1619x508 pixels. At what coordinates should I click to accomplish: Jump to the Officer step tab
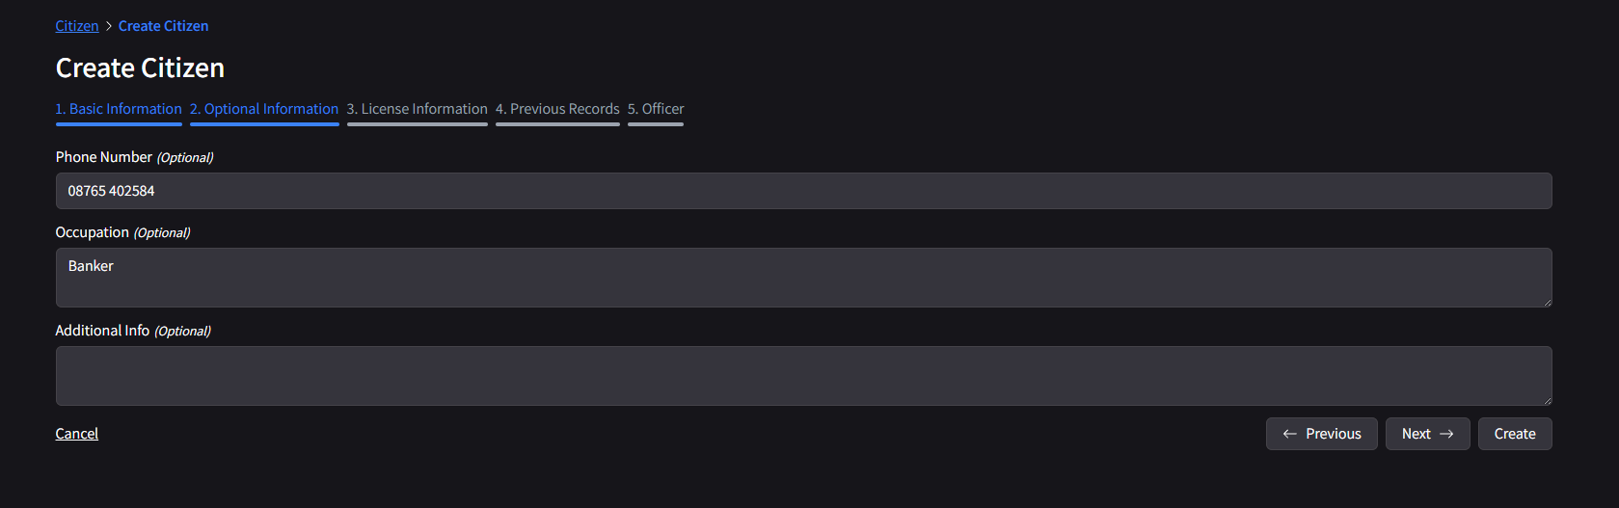click(656, 109)
